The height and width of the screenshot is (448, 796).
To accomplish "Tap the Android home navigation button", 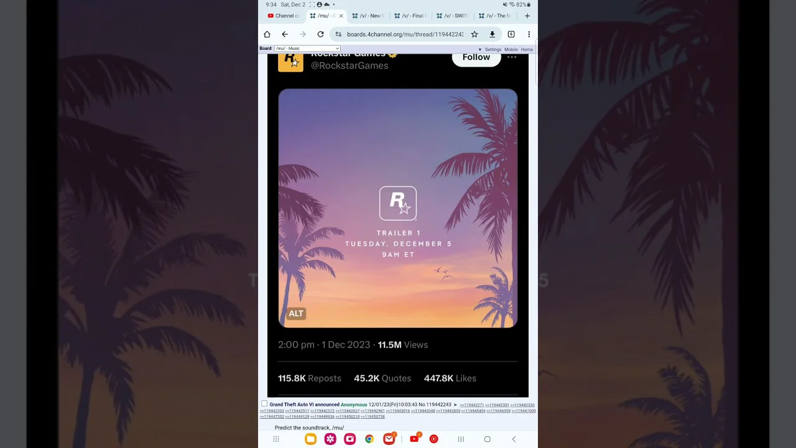I will click(x=488, y=439).
